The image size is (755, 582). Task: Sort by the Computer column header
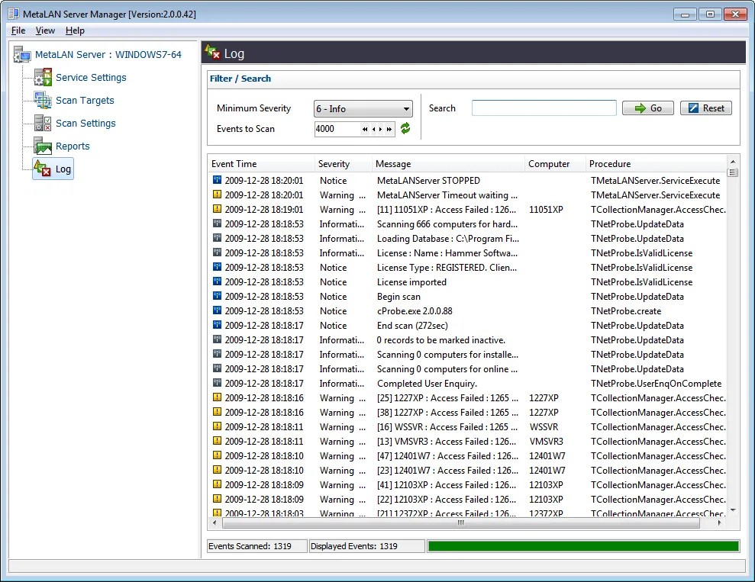[x=555, y=163]
